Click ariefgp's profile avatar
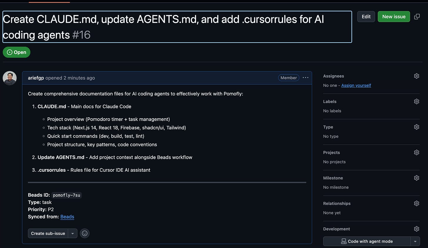This screenshot has width=428, height=248. pos(10,78)
